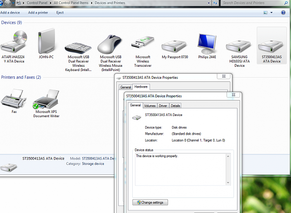This screenshot has height=213, width=291.
Task: Select the JOHN-PC computer icon
Action: [x=46, y=41]
